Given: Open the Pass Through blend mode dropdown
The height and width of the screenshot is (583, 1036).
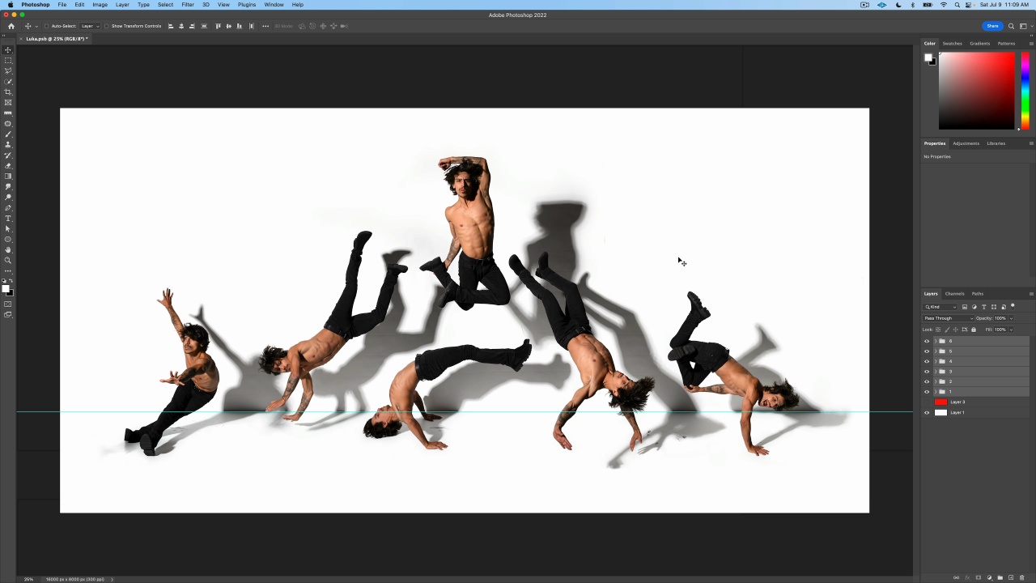Looking at the screenshot, I should pos(948,318).
